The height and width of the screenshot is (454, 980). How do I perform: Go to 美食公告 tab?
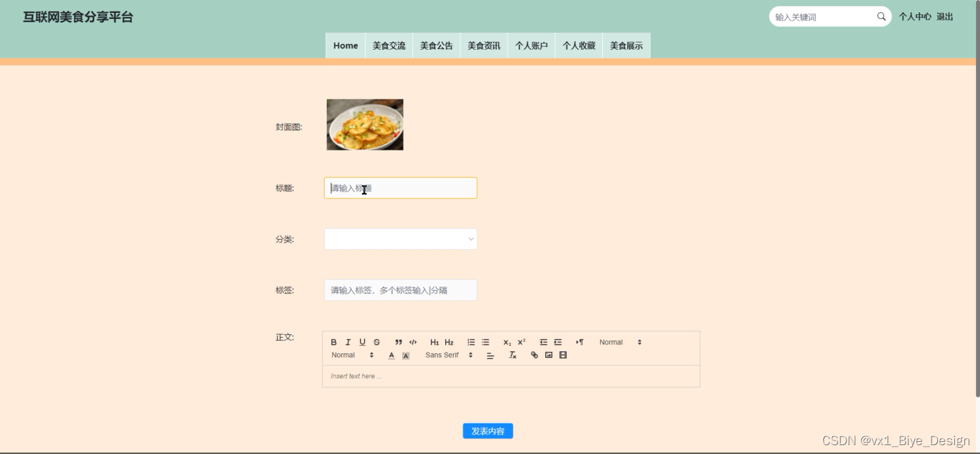[x=436, y=46]
